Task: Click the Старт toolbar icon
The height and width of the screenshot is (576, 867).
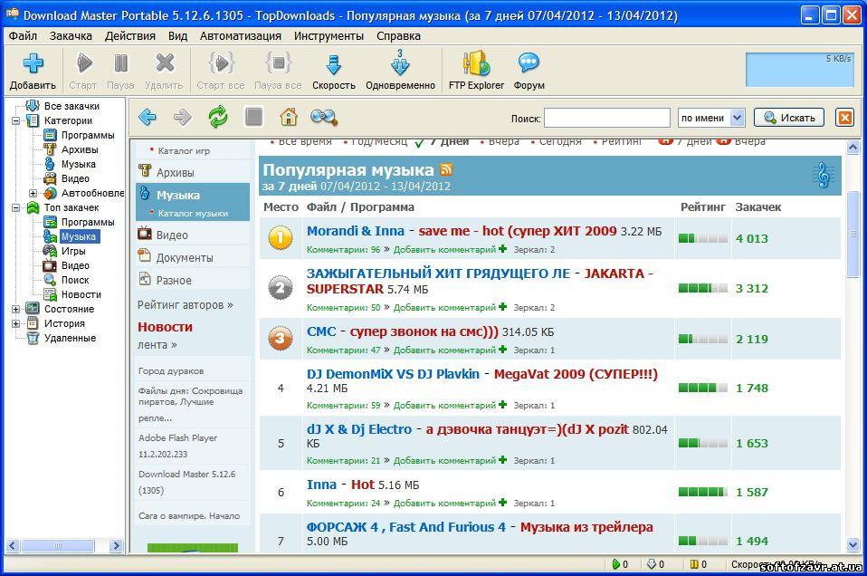Action: click(83, 63)
